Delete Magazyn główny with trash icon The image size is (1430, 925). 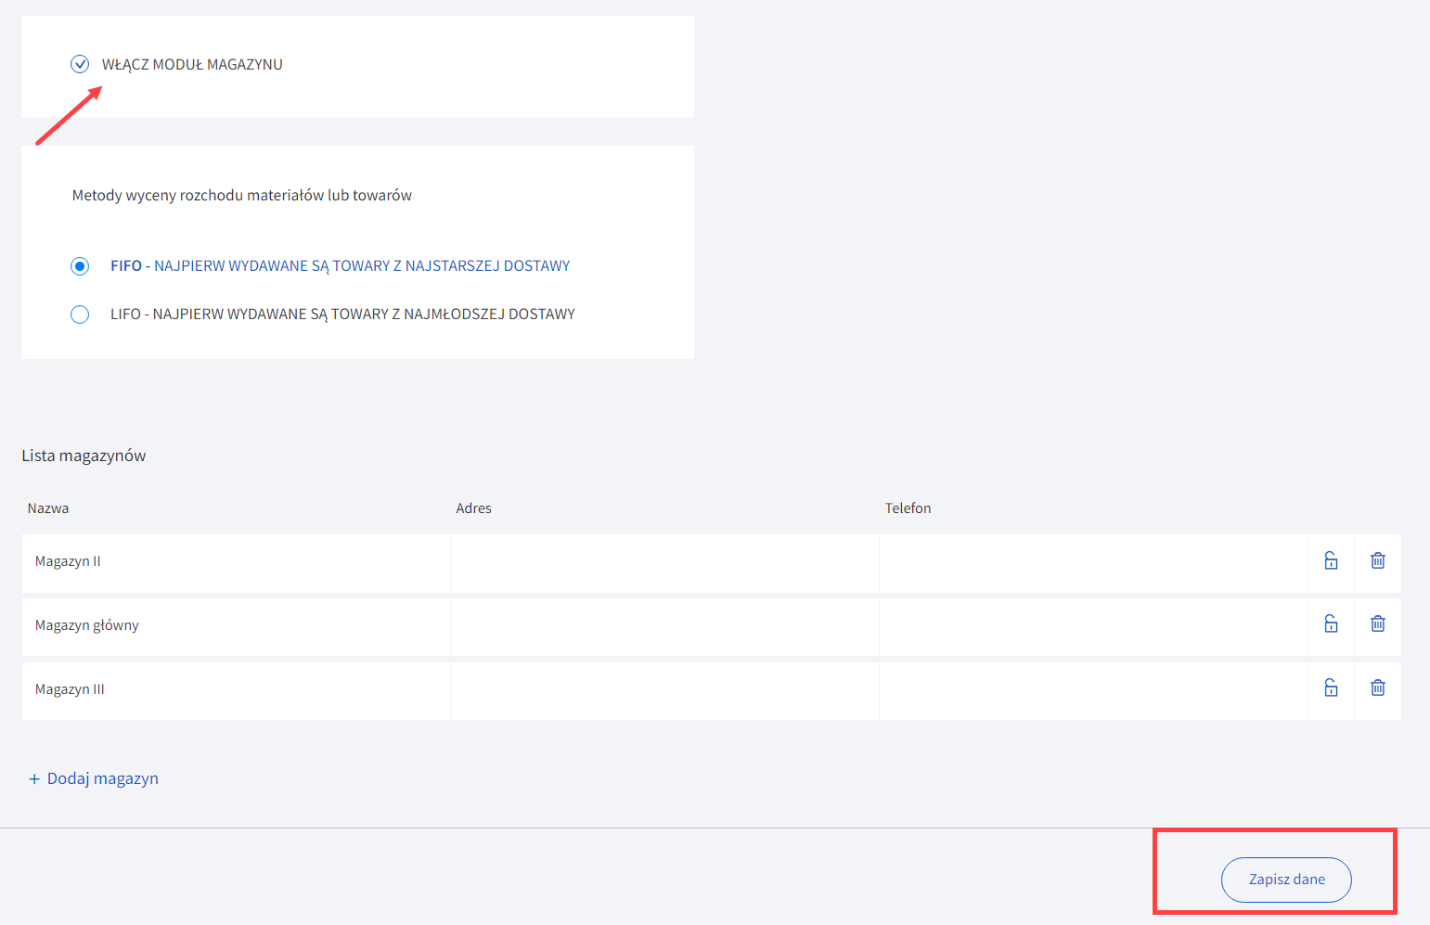[1378, 624]
